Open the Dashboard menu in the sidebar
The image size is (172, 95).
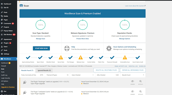coord(7,4)
